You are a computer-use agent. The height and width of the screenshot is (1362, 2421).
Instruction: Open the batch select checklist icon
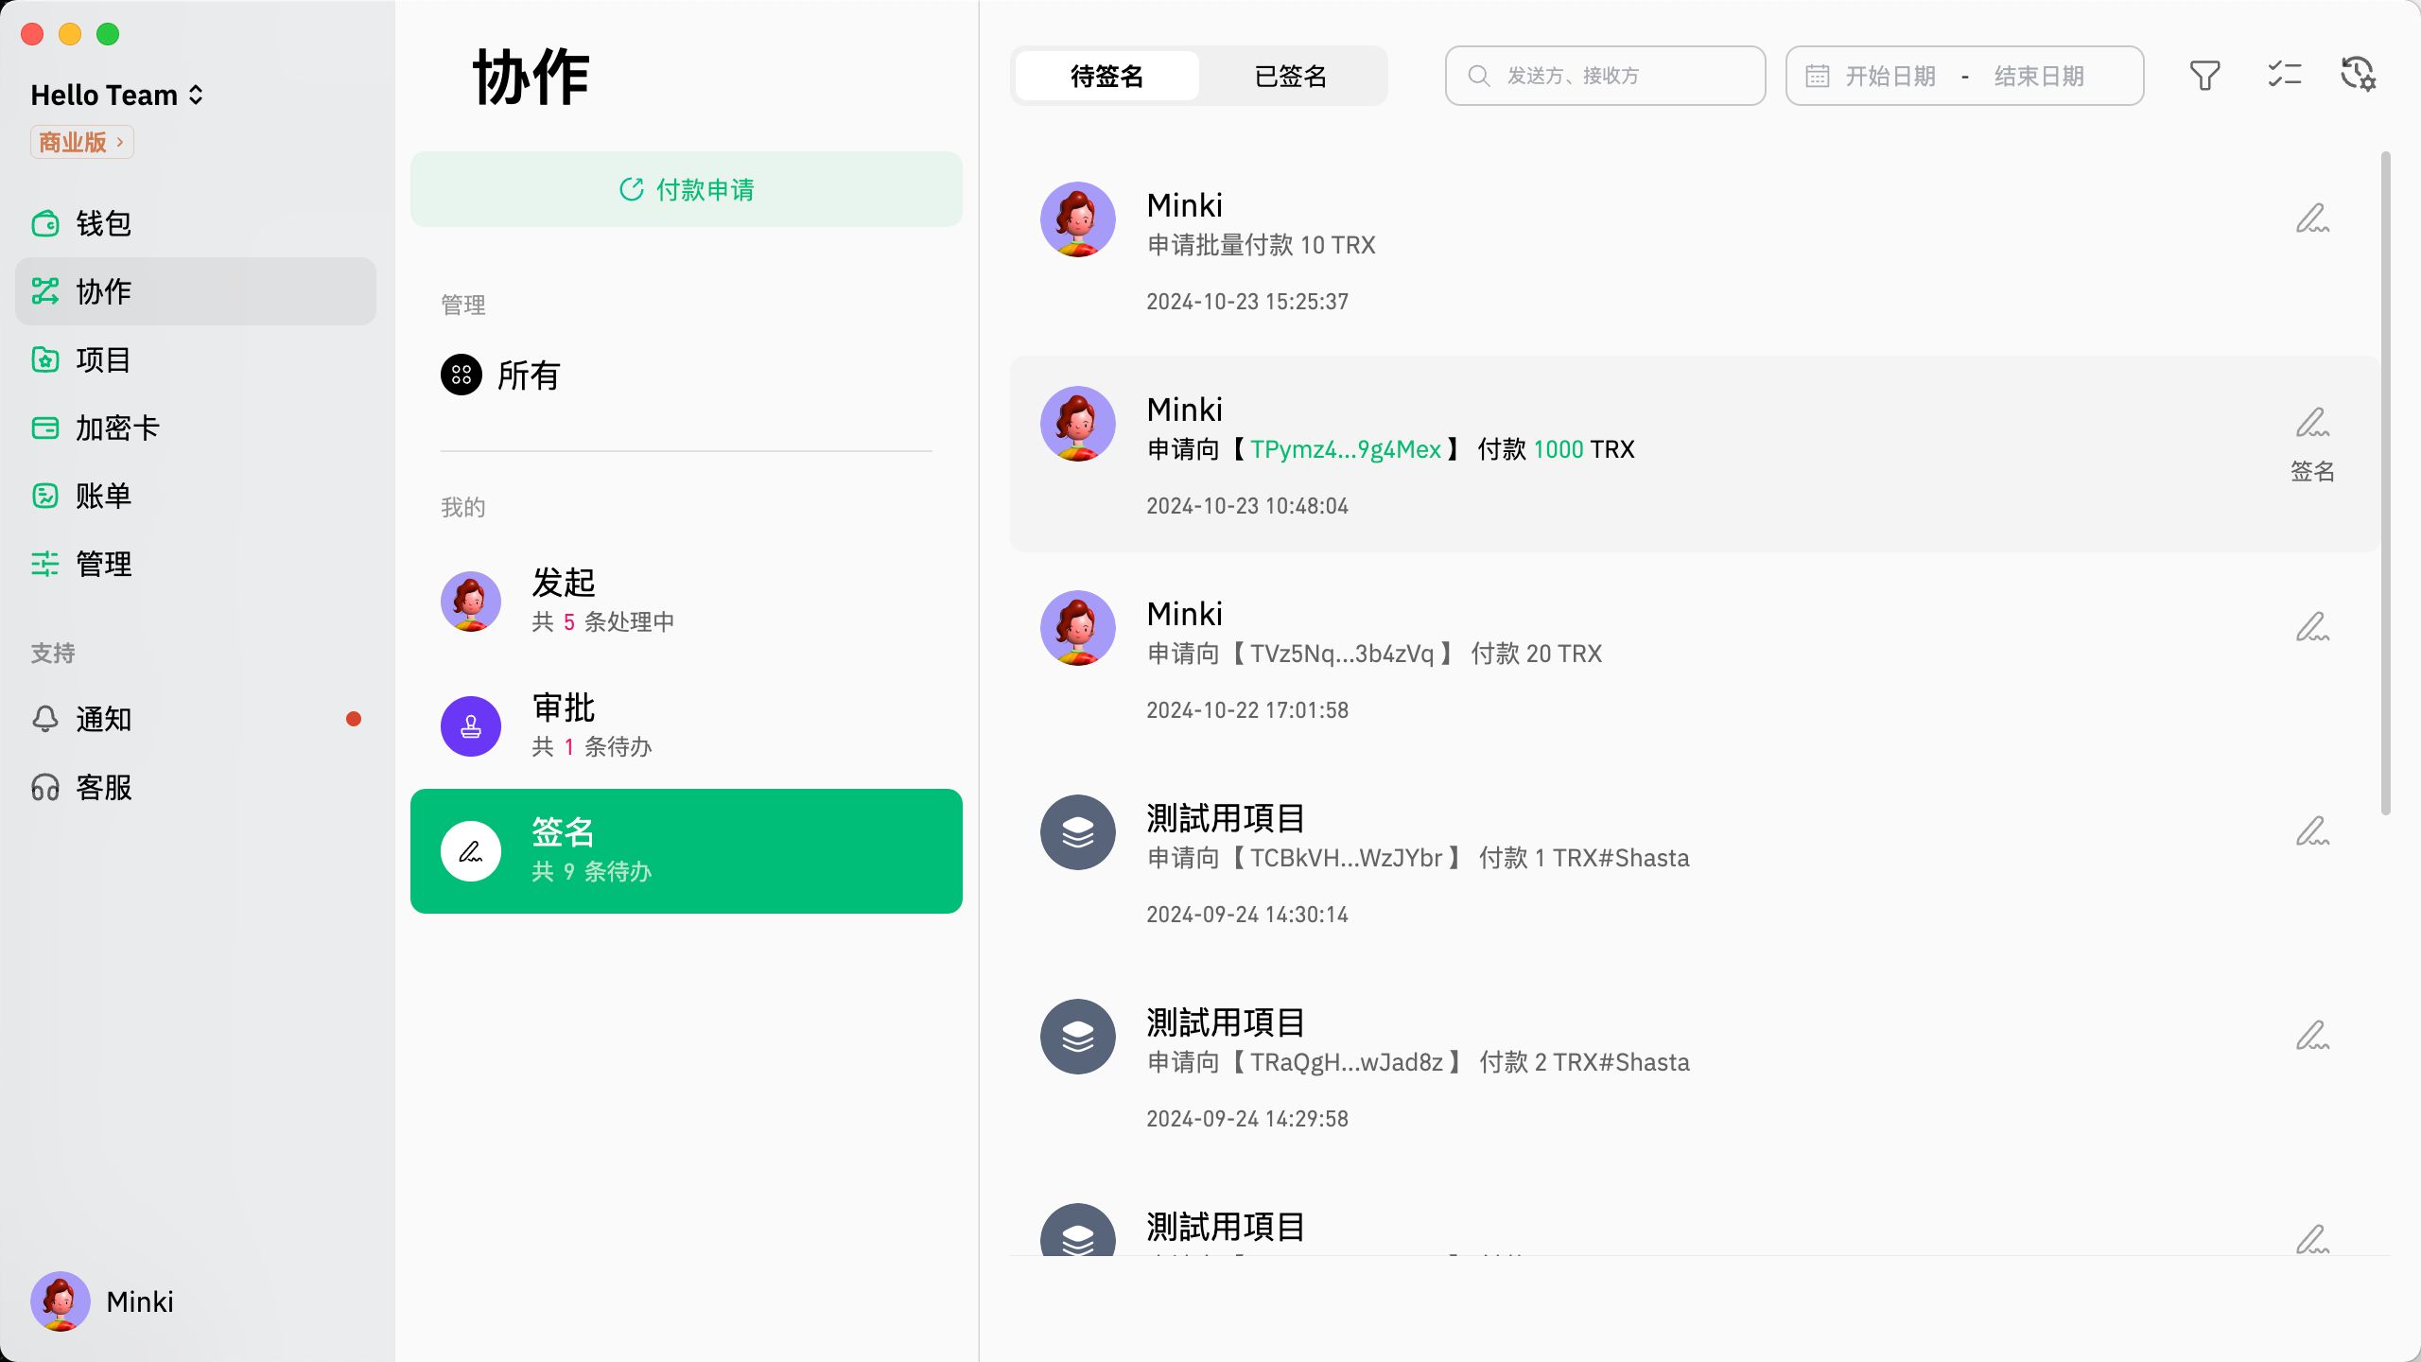click(x=2284, y=76)
